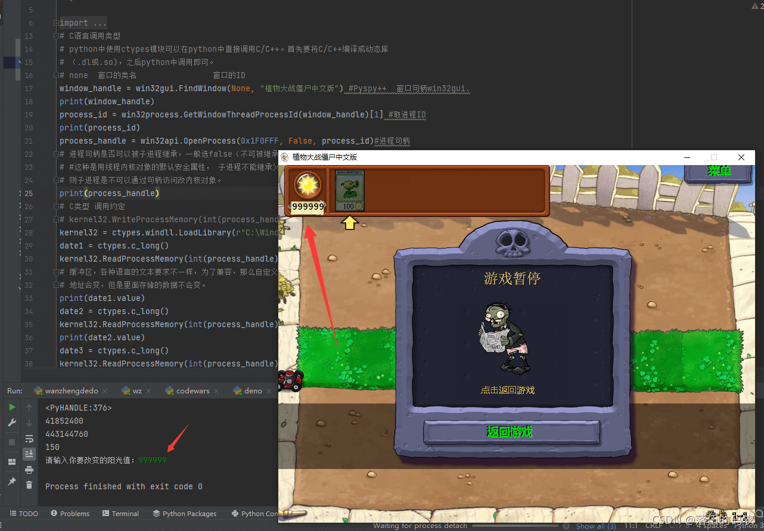Click the newspaper zombie in pause dialog
This screenshot has width=764, height=531.
505,338
